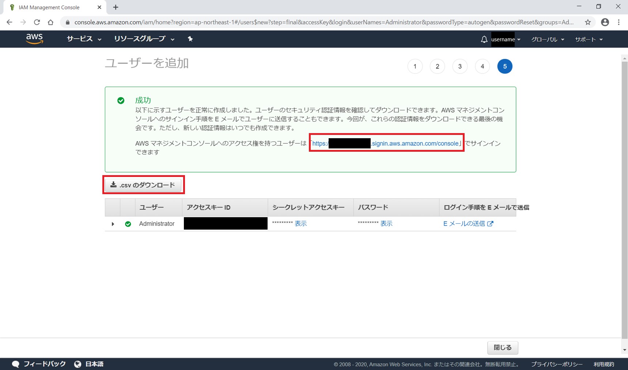Screen dimensions: 628x370
Task: Open the グローバル region dropdown
Action: click(548, 39)
